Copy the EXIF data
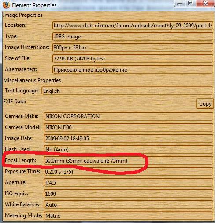Image resolution: width=215 pixels, height=223 pixels. tap(205, 104)
